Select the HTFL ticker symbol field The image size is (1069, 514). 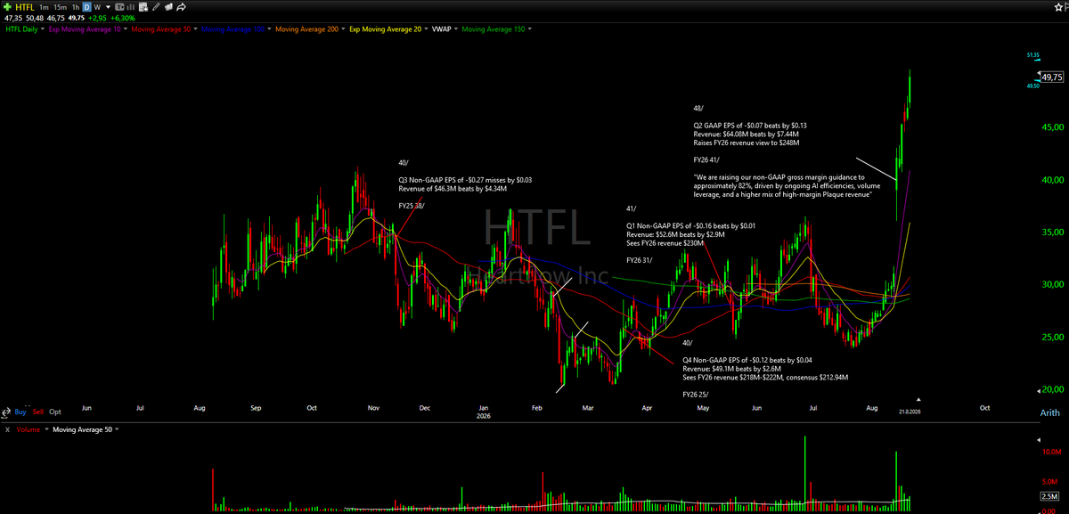pyautogui.click(x=25, y=7)
